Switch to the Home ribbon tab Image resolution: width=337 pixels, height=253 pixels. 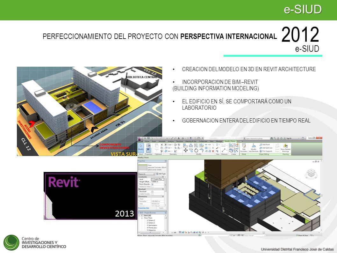pyautogui.click(x=147, y=141)
